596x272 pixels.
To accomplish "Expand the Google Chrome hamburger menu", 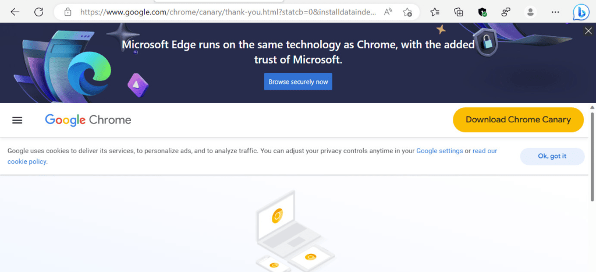I will pyautogui.click(x=17, y=120).
